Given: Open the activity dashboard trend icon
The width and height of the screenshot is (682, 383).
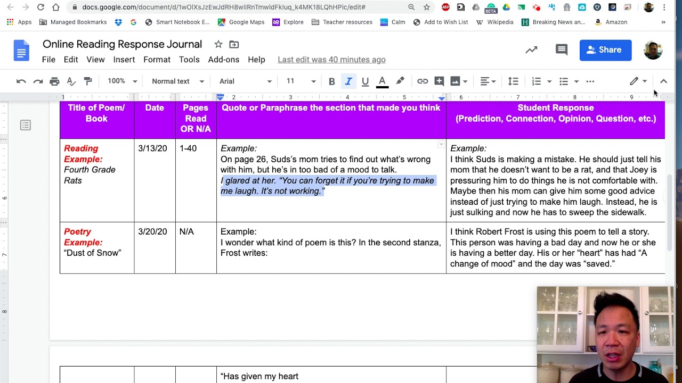Looking at the screenshot, I should 531,50.
